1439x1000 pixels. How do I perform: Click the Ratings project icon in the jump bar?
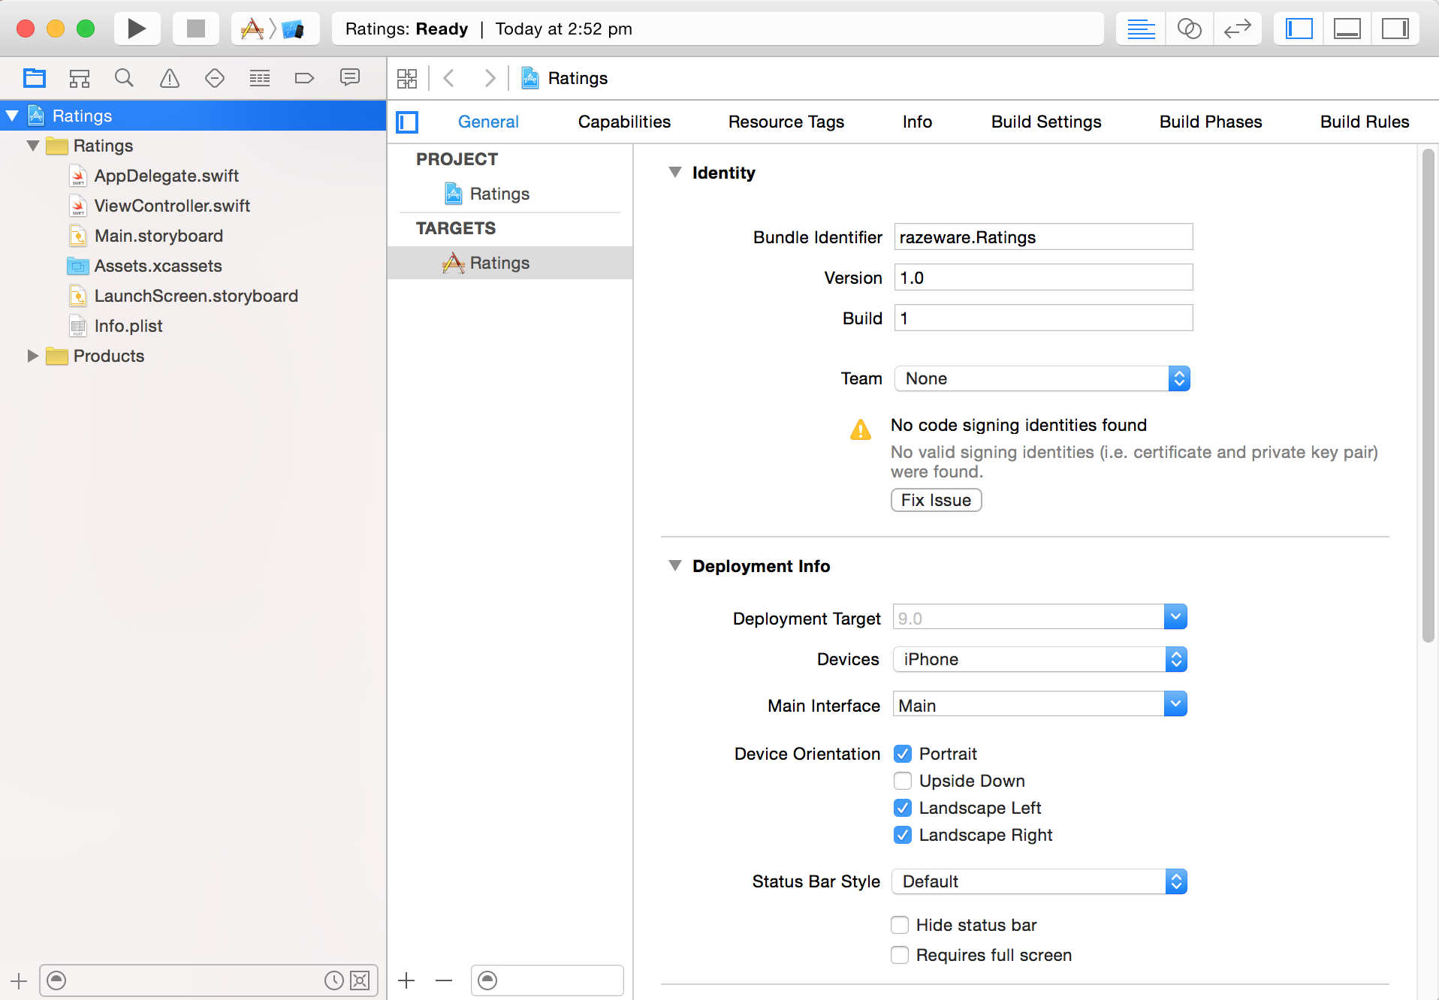coord(530,78)
